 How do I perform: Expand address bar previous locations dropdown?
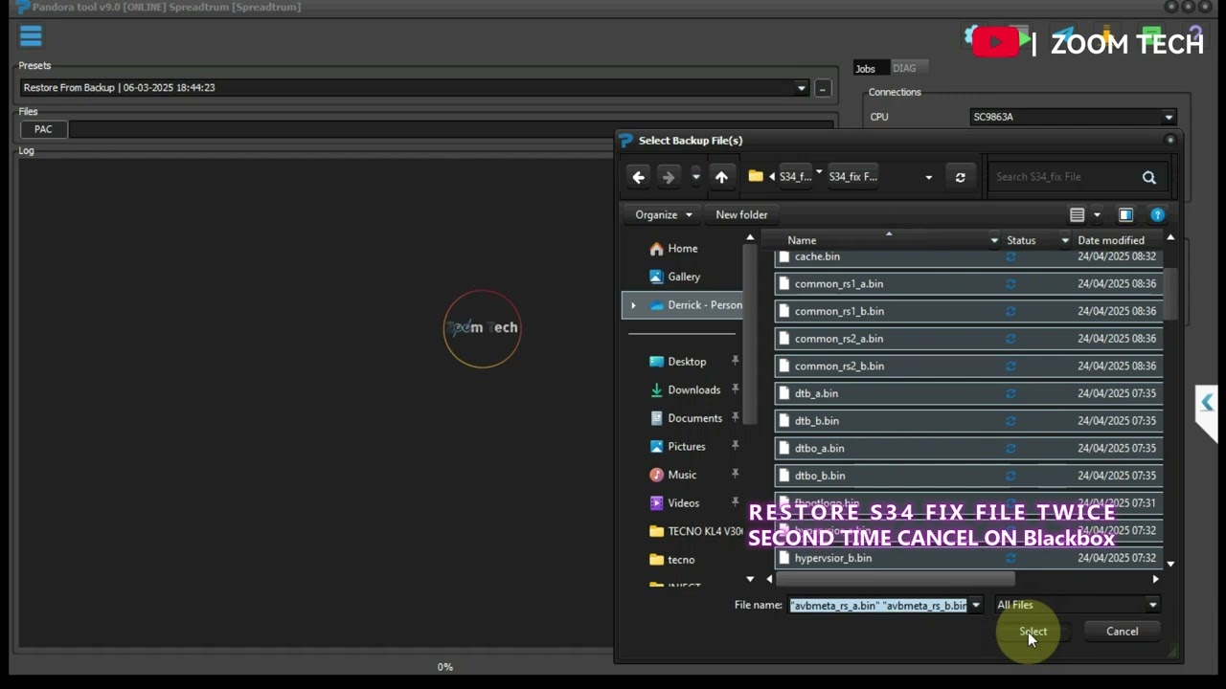coord(928,177)
